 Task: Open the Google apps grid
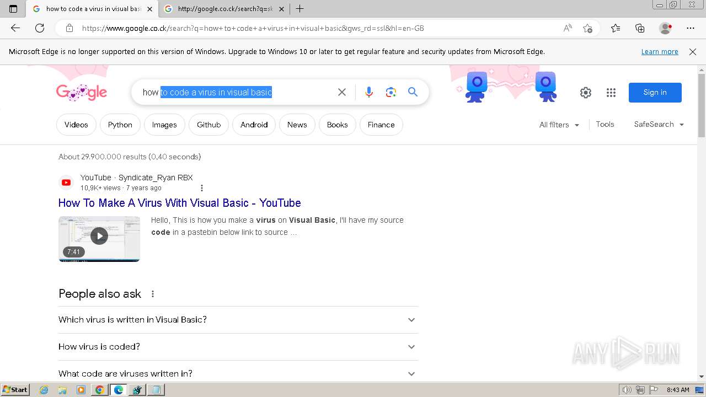[611, 93]
